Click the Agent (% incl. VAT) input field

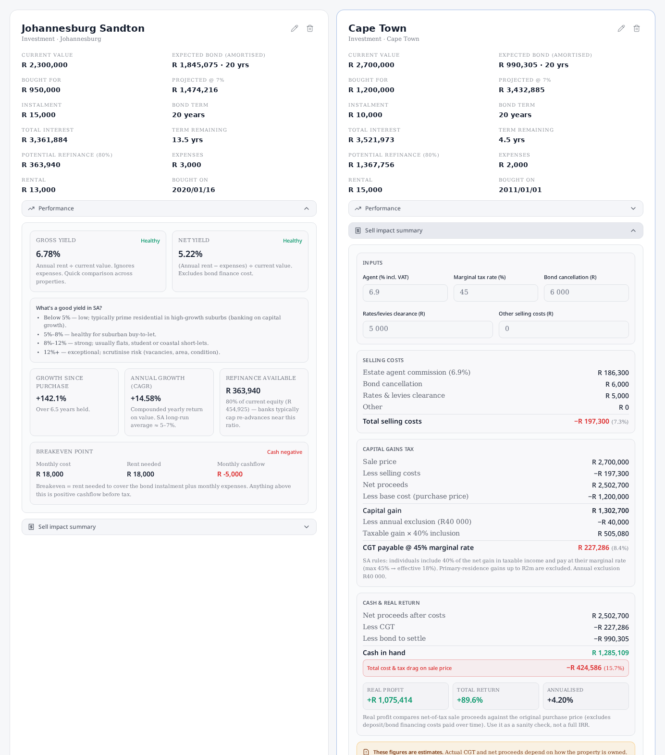coord(405,293)
